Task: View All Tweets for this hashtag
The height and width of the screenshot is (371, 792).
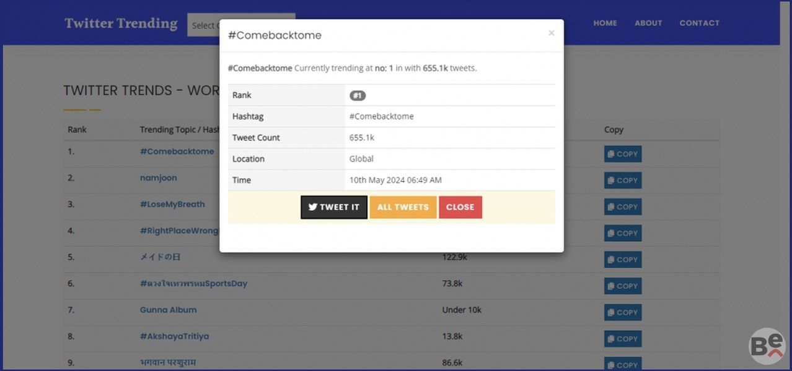Action: coord(403,207)
